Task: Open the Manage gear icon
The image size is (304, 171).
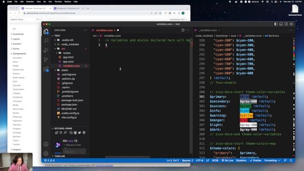Action: pyautogui.click(x=46, y=153)
